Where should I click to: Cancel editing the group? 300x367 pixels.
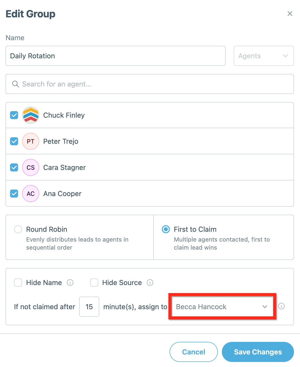pyautogui.click(x=193, y=352)
